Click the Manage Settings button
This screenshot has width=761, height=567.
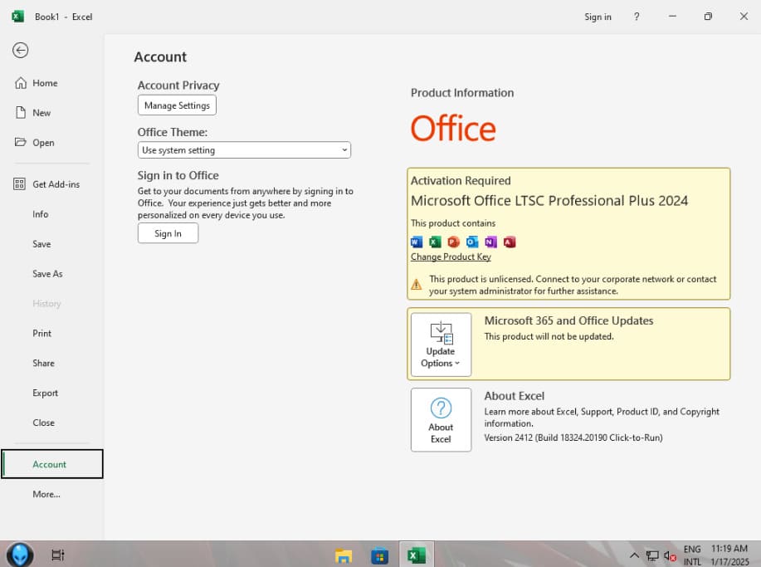pyautogui.click(x=177, y=105)
